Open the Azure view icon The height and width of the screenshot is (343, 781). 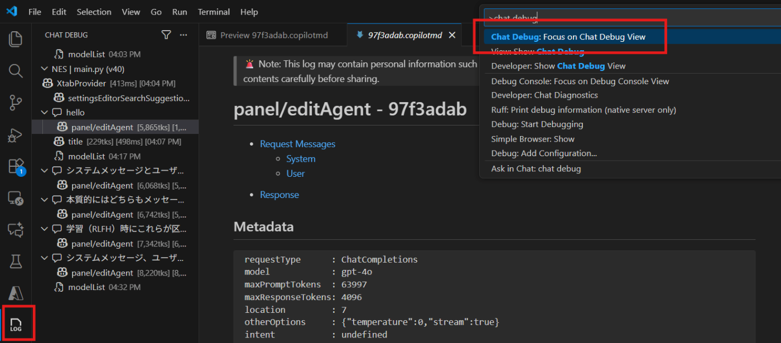coord(16,293)
